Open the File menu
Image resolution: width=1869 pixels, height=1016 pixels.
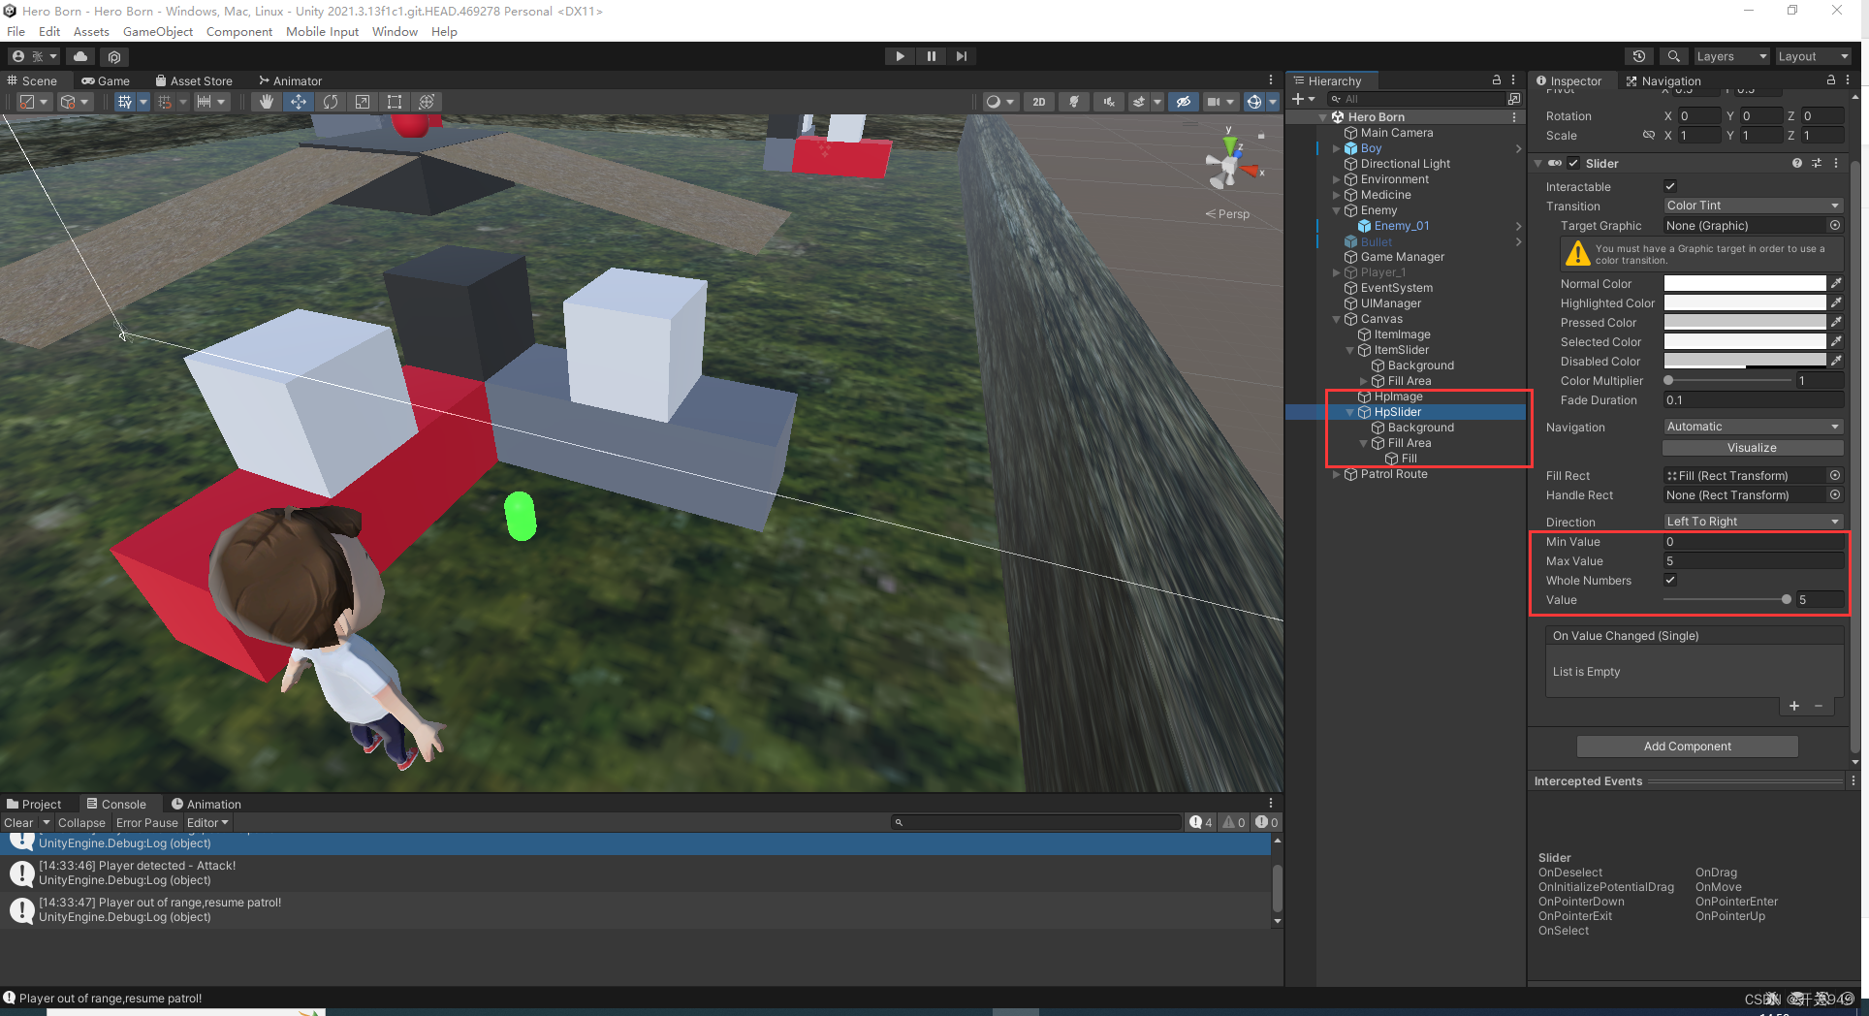coord(16,31)
